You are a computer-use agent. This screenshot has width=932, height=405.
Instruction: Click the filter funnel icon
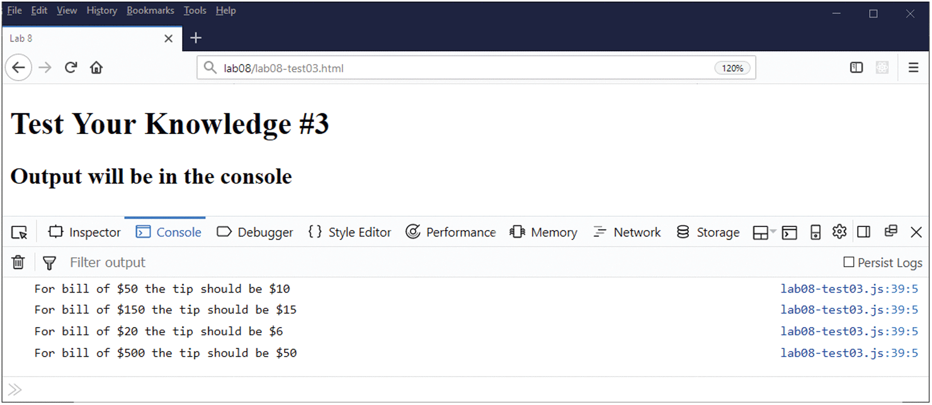click(49, 263)
